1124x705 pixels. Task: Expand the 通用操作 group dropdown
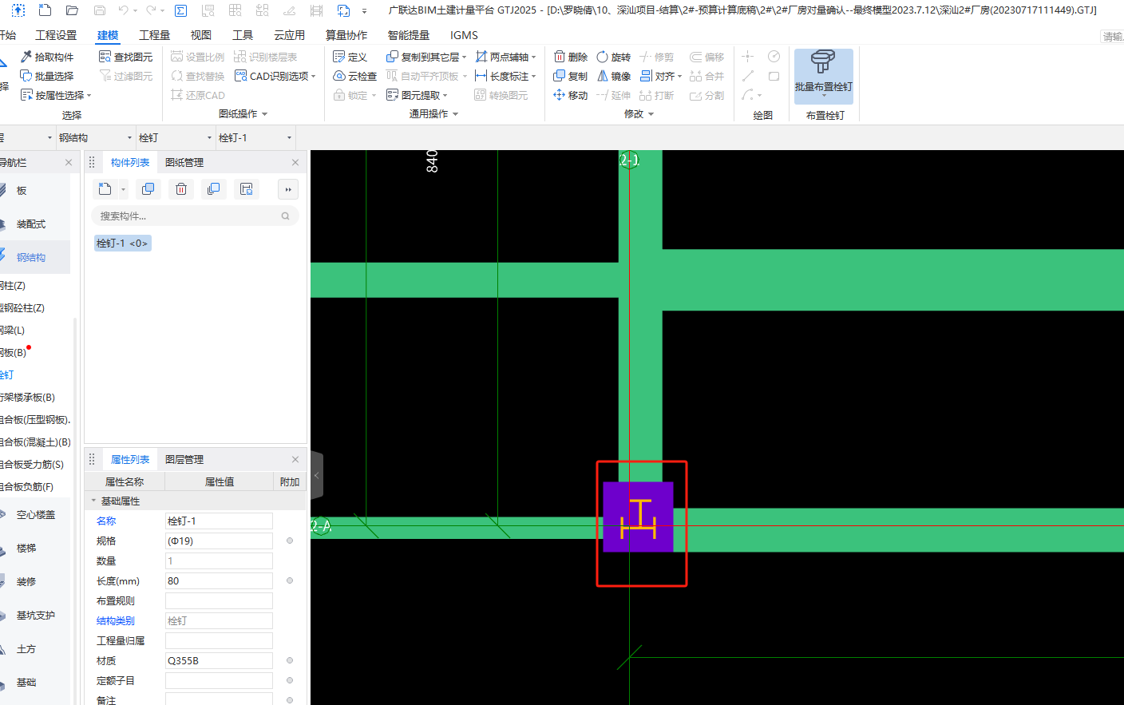[456, 114]
